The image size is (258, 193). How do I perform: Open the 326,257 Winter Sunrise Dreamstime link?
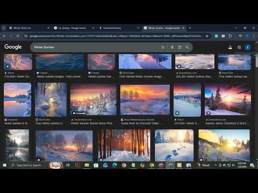(x=194, y=77)
